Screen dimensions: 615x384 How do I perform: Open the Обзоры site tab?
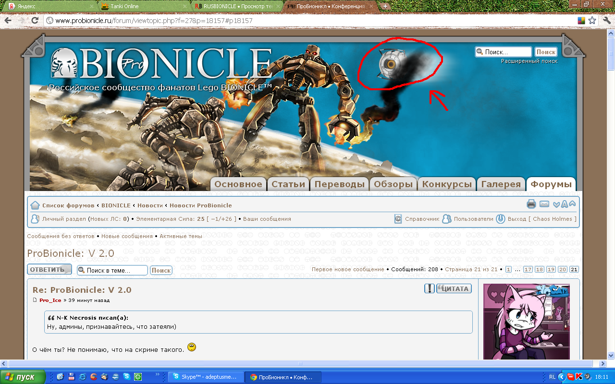[x=394, y=184]
